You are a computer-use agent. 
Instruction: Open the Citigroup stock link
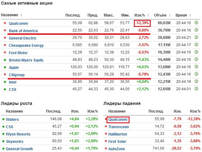click(x=17, y=75)
